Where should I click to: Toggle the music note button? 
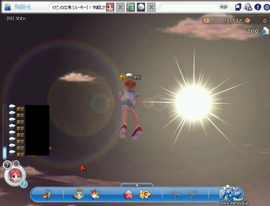tap(24, 184)
